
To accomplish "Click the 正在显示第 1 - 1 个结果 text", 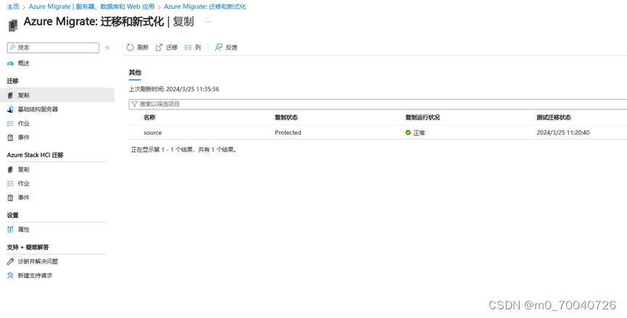I will 184,150.
